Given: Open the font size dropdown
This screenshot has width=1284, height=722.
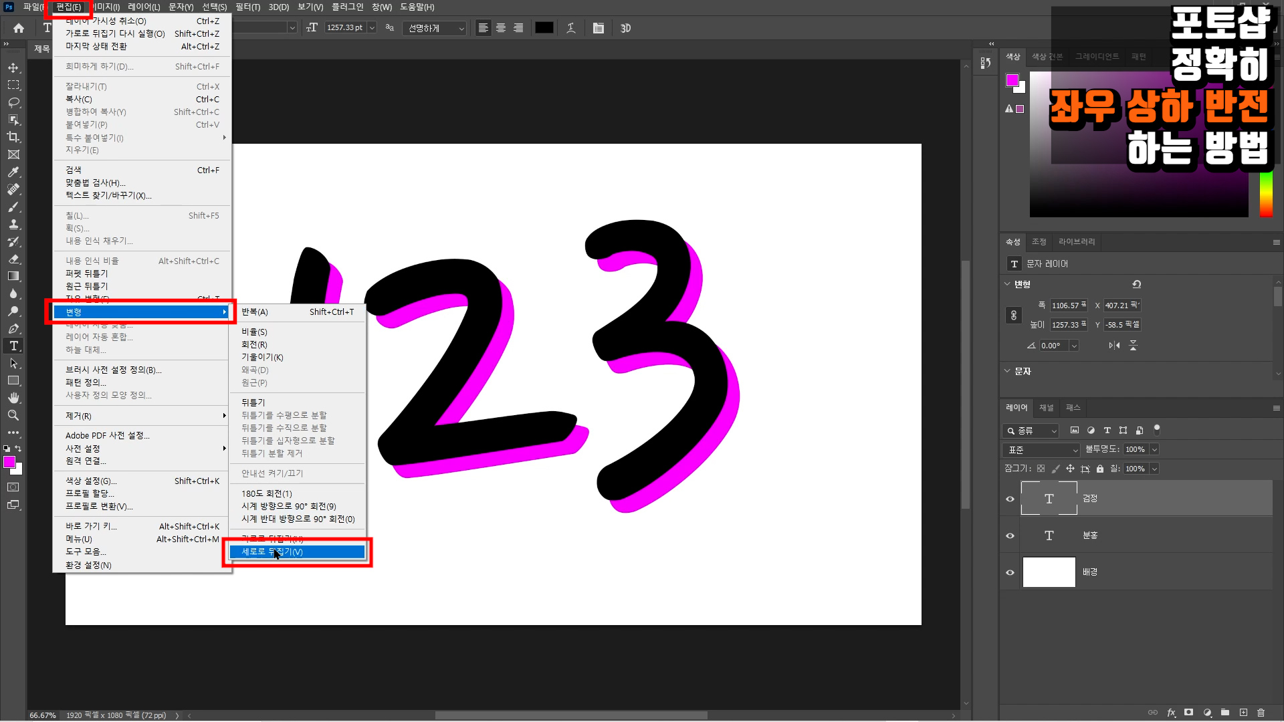Looking at the screenshot, I should pos(372,28).
